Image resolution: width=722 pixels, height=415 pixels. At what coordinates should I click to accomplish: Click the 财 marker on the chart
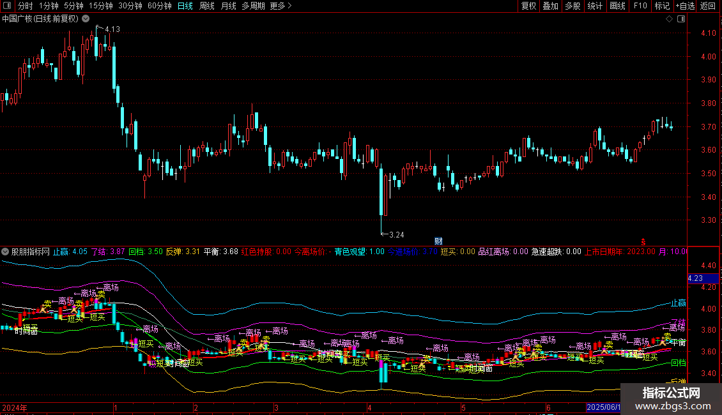438,241
